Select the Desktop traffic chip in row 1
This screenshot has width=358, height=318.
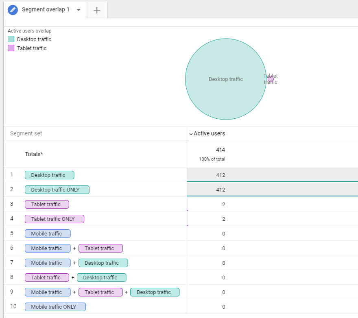pos(49,175)
